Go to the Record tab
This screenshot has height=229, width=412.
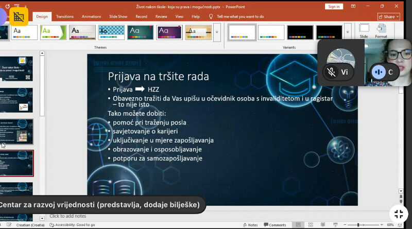coord(141,16)
